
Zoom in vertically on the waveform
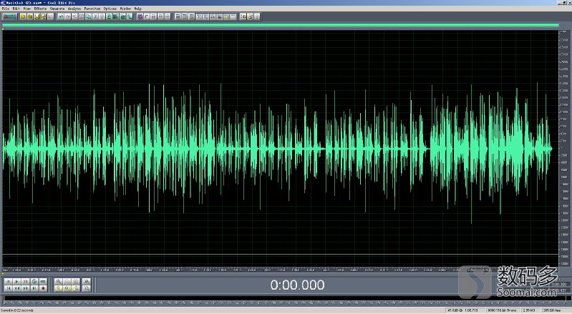[x=87, y=282]
